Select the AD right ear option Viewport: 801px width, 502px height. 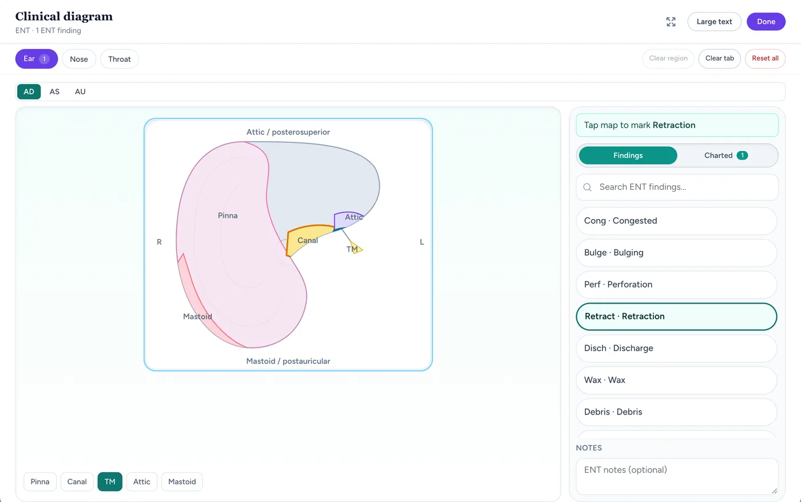29,91
